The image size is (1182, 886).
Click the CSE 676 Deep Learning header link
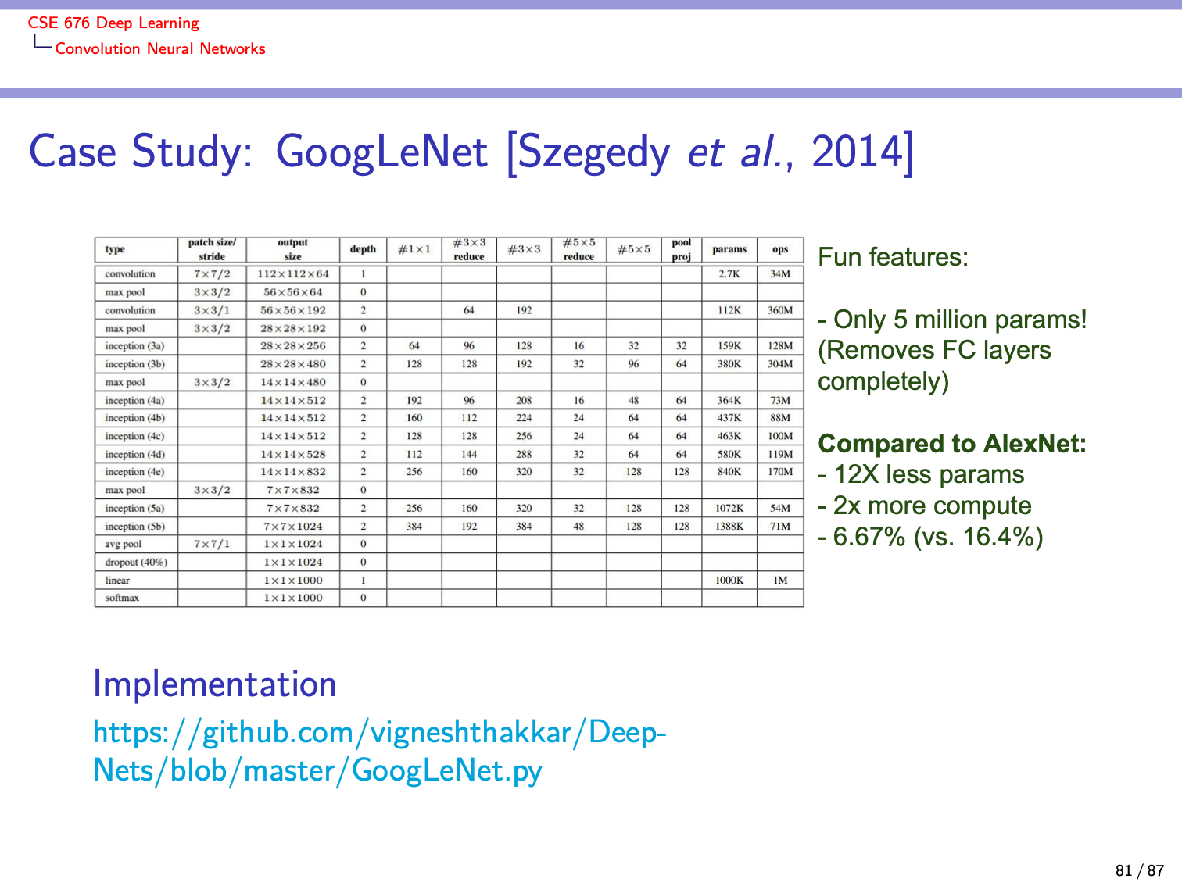(113, 23)
